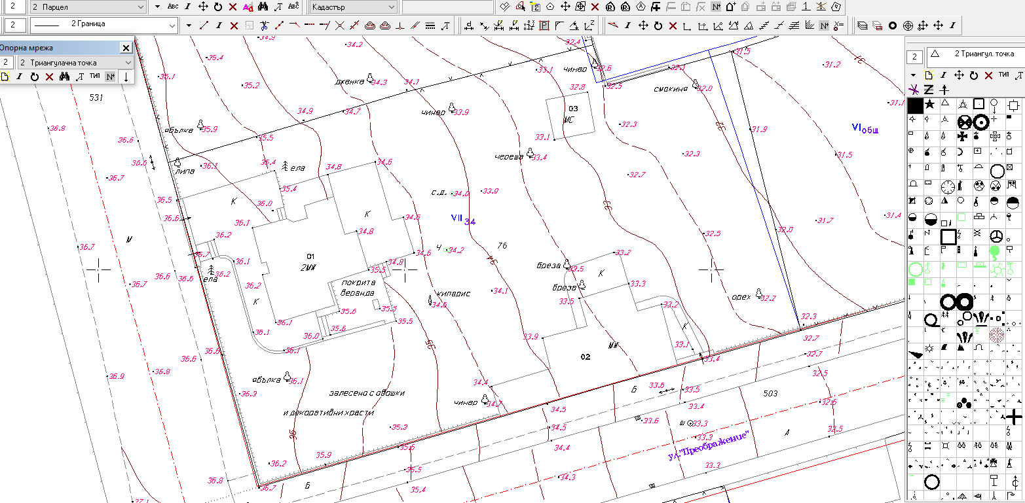Click the down arrow icon in the Опорна мрежа panel
The width and height of the screenshot is (1025, 503).
126,77
